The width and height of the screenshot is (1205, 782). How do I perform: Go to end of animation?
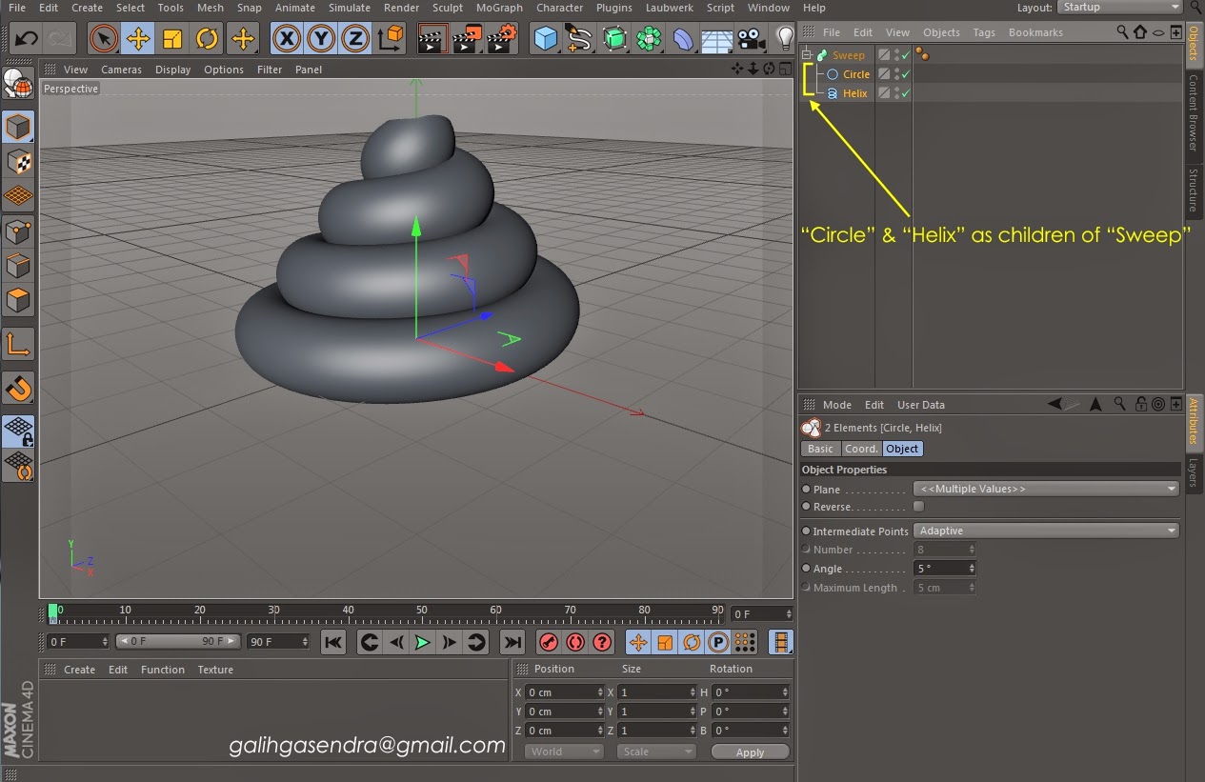pos(512,642)
